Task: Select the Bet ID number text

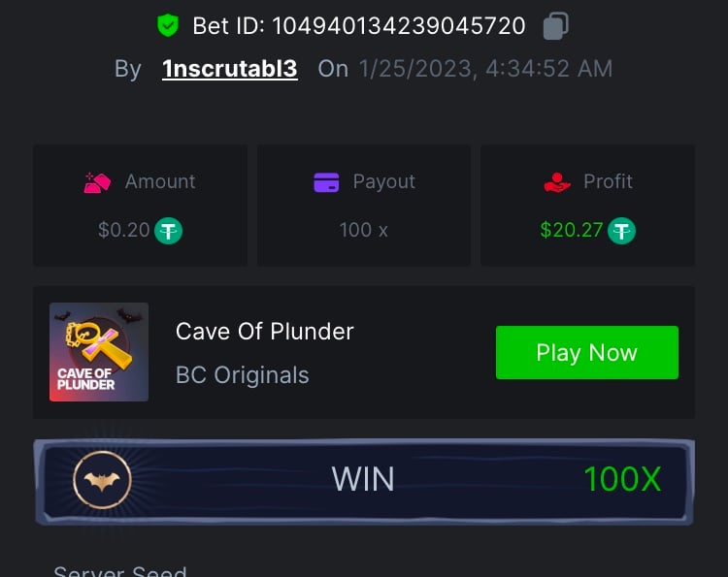Action: pyautogui.click(x=399, y=26)
